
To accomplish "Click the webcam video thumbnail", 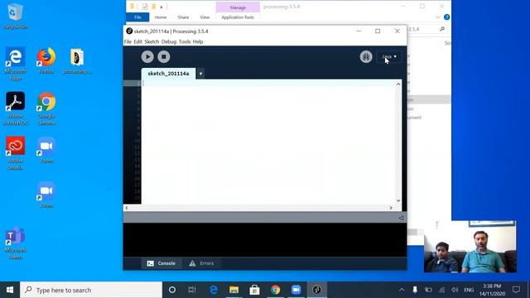I will click(470, 247).
